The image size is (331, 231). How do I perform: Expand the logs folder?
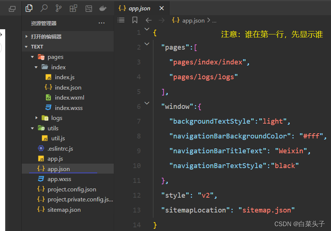tap(37, 118)
